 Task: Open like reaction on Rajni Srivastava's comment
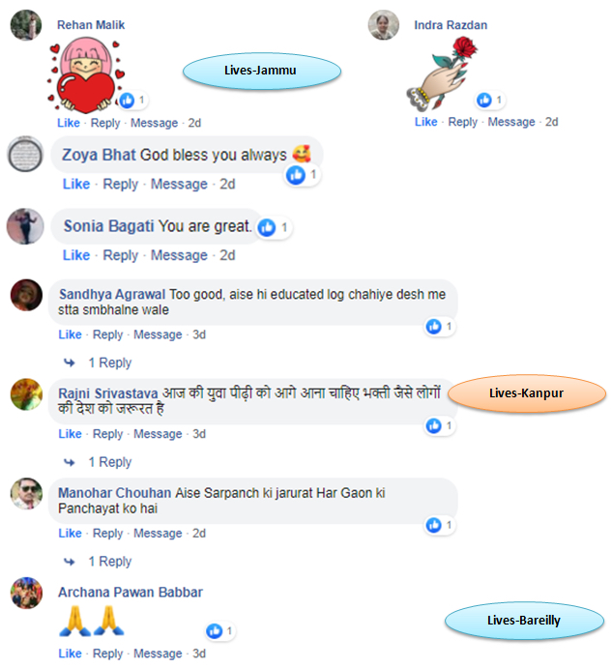pos(439,426)
